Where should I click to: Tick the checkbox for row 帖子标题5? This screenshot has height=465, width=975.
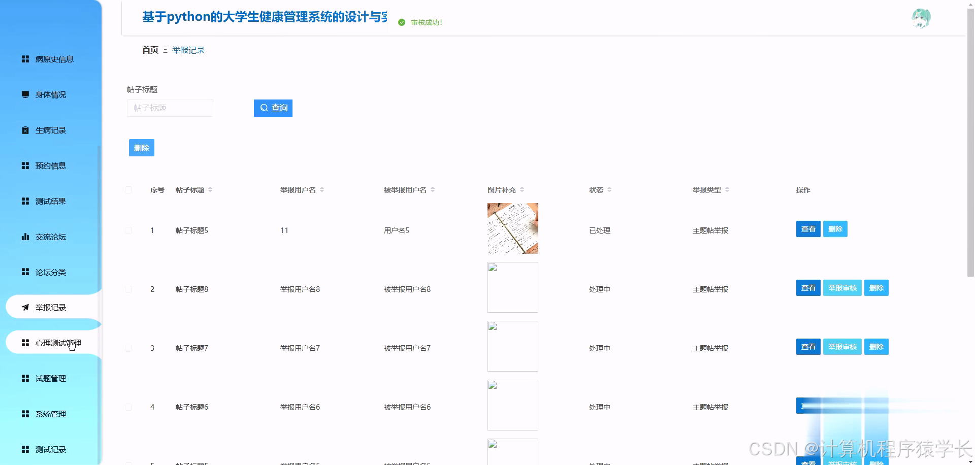click(x=128, y=230)
